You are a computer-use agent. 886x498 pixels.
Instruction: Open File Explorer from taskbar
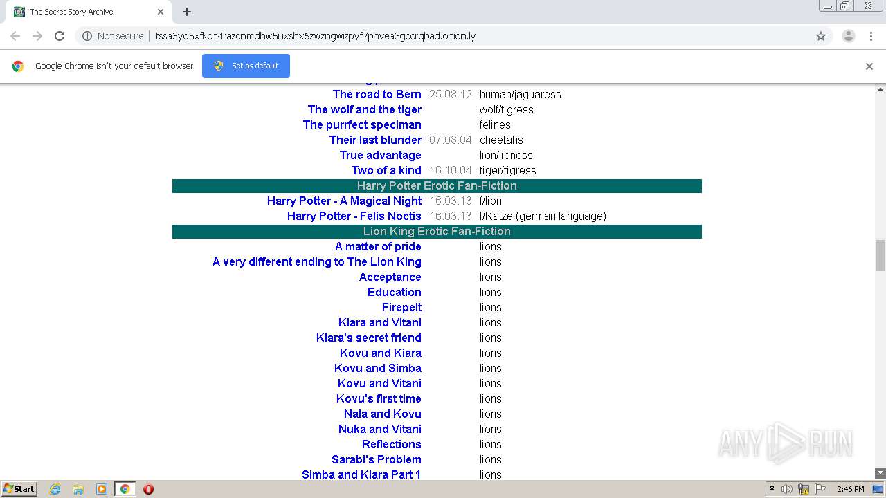[78, 489]
